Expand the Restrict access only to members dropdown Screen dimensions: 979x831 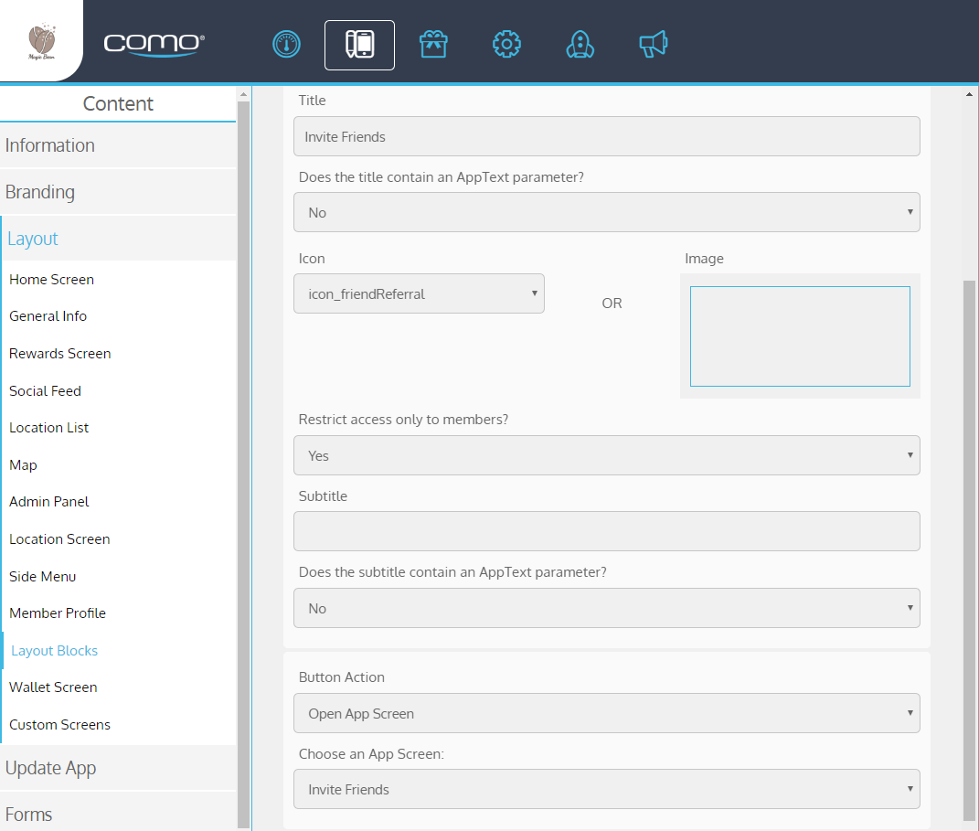point(606,455)
